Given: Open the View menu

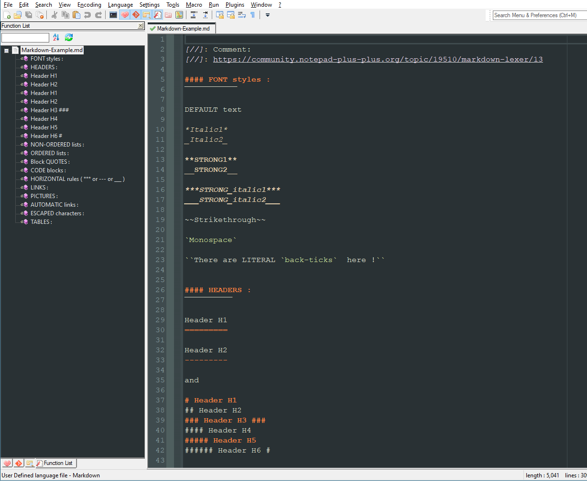Looking at the screenshot, I should coord(65,5).
